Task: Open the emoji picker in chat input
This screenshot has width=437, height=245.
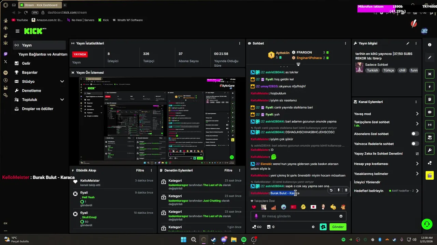Action: (341, 216)
